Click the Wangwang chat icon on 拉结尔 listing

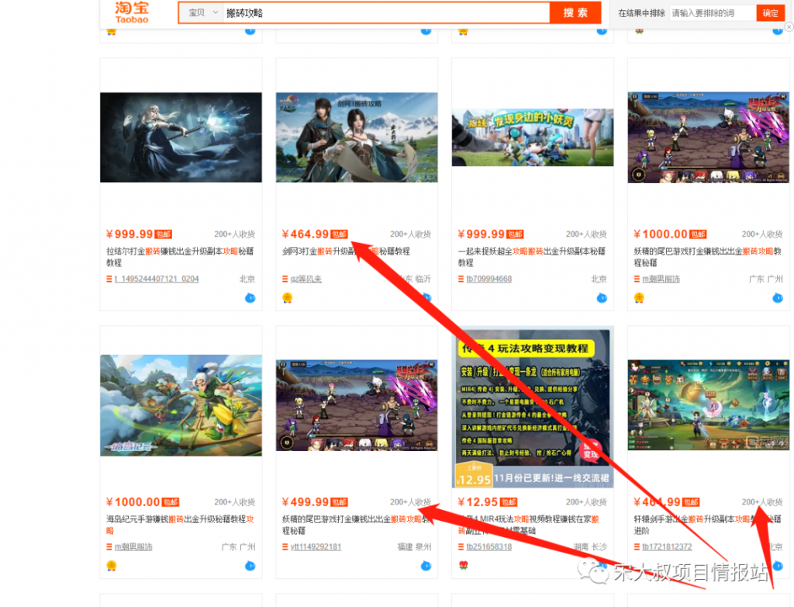click(250, 297)
